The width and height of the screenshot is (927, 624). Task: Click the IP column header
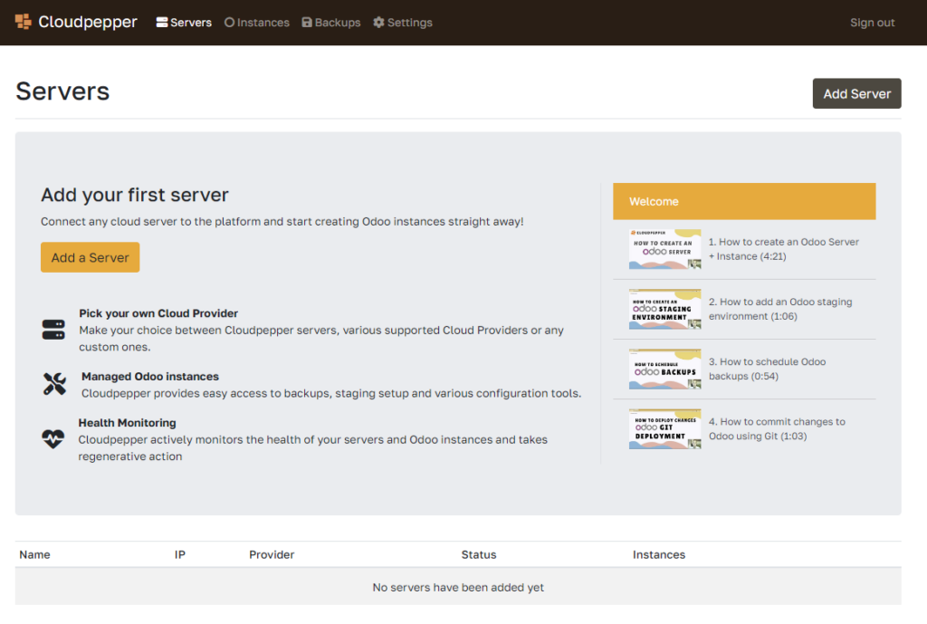(x=180, y=554)
